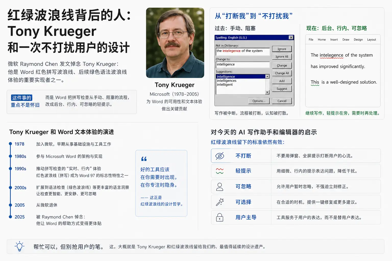392x261 pixels.
Task: Select the highlighted suggestion intelligence
Action: coord(241,76)
